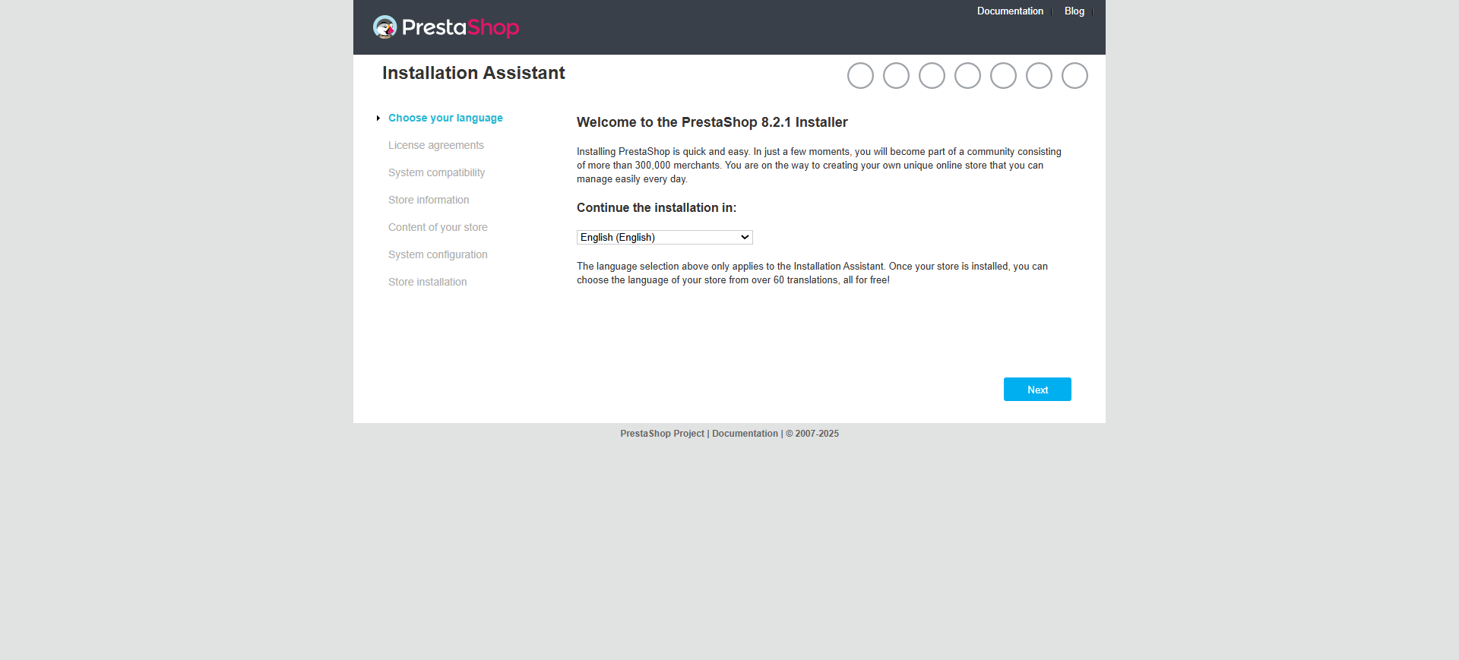
Task: Click the fourth installation step circle
Action: (967, 76)
